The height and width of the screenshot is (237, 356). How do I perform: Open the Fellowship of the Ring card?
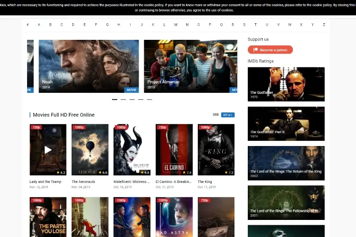click(x=286, y=202)
